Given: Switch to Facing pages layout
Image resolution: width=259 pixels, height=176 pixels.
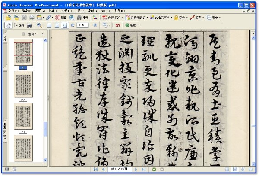Looking at the screenshot, I should click(250, 169).
